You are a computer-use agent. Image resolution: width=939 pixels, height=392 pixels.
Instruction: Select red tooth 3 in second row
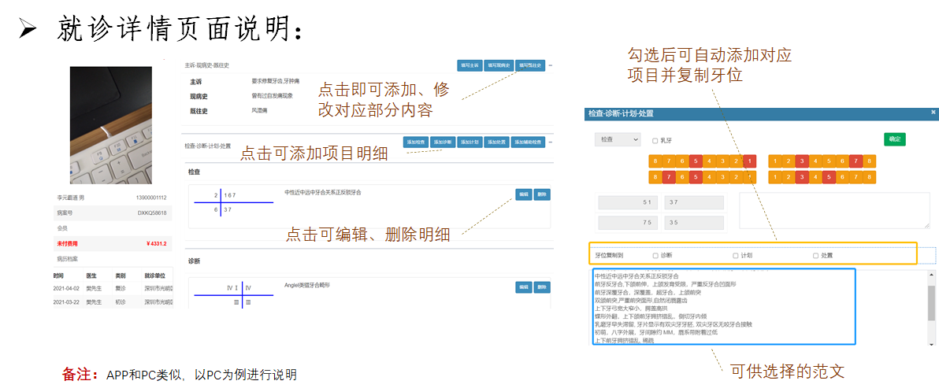pos(803,177)
